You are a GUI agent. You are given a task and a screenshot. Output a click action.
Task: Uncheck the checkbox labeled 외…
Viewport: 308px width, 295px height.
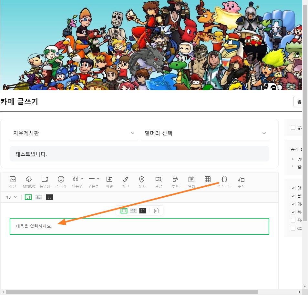[x=293, y=204]
